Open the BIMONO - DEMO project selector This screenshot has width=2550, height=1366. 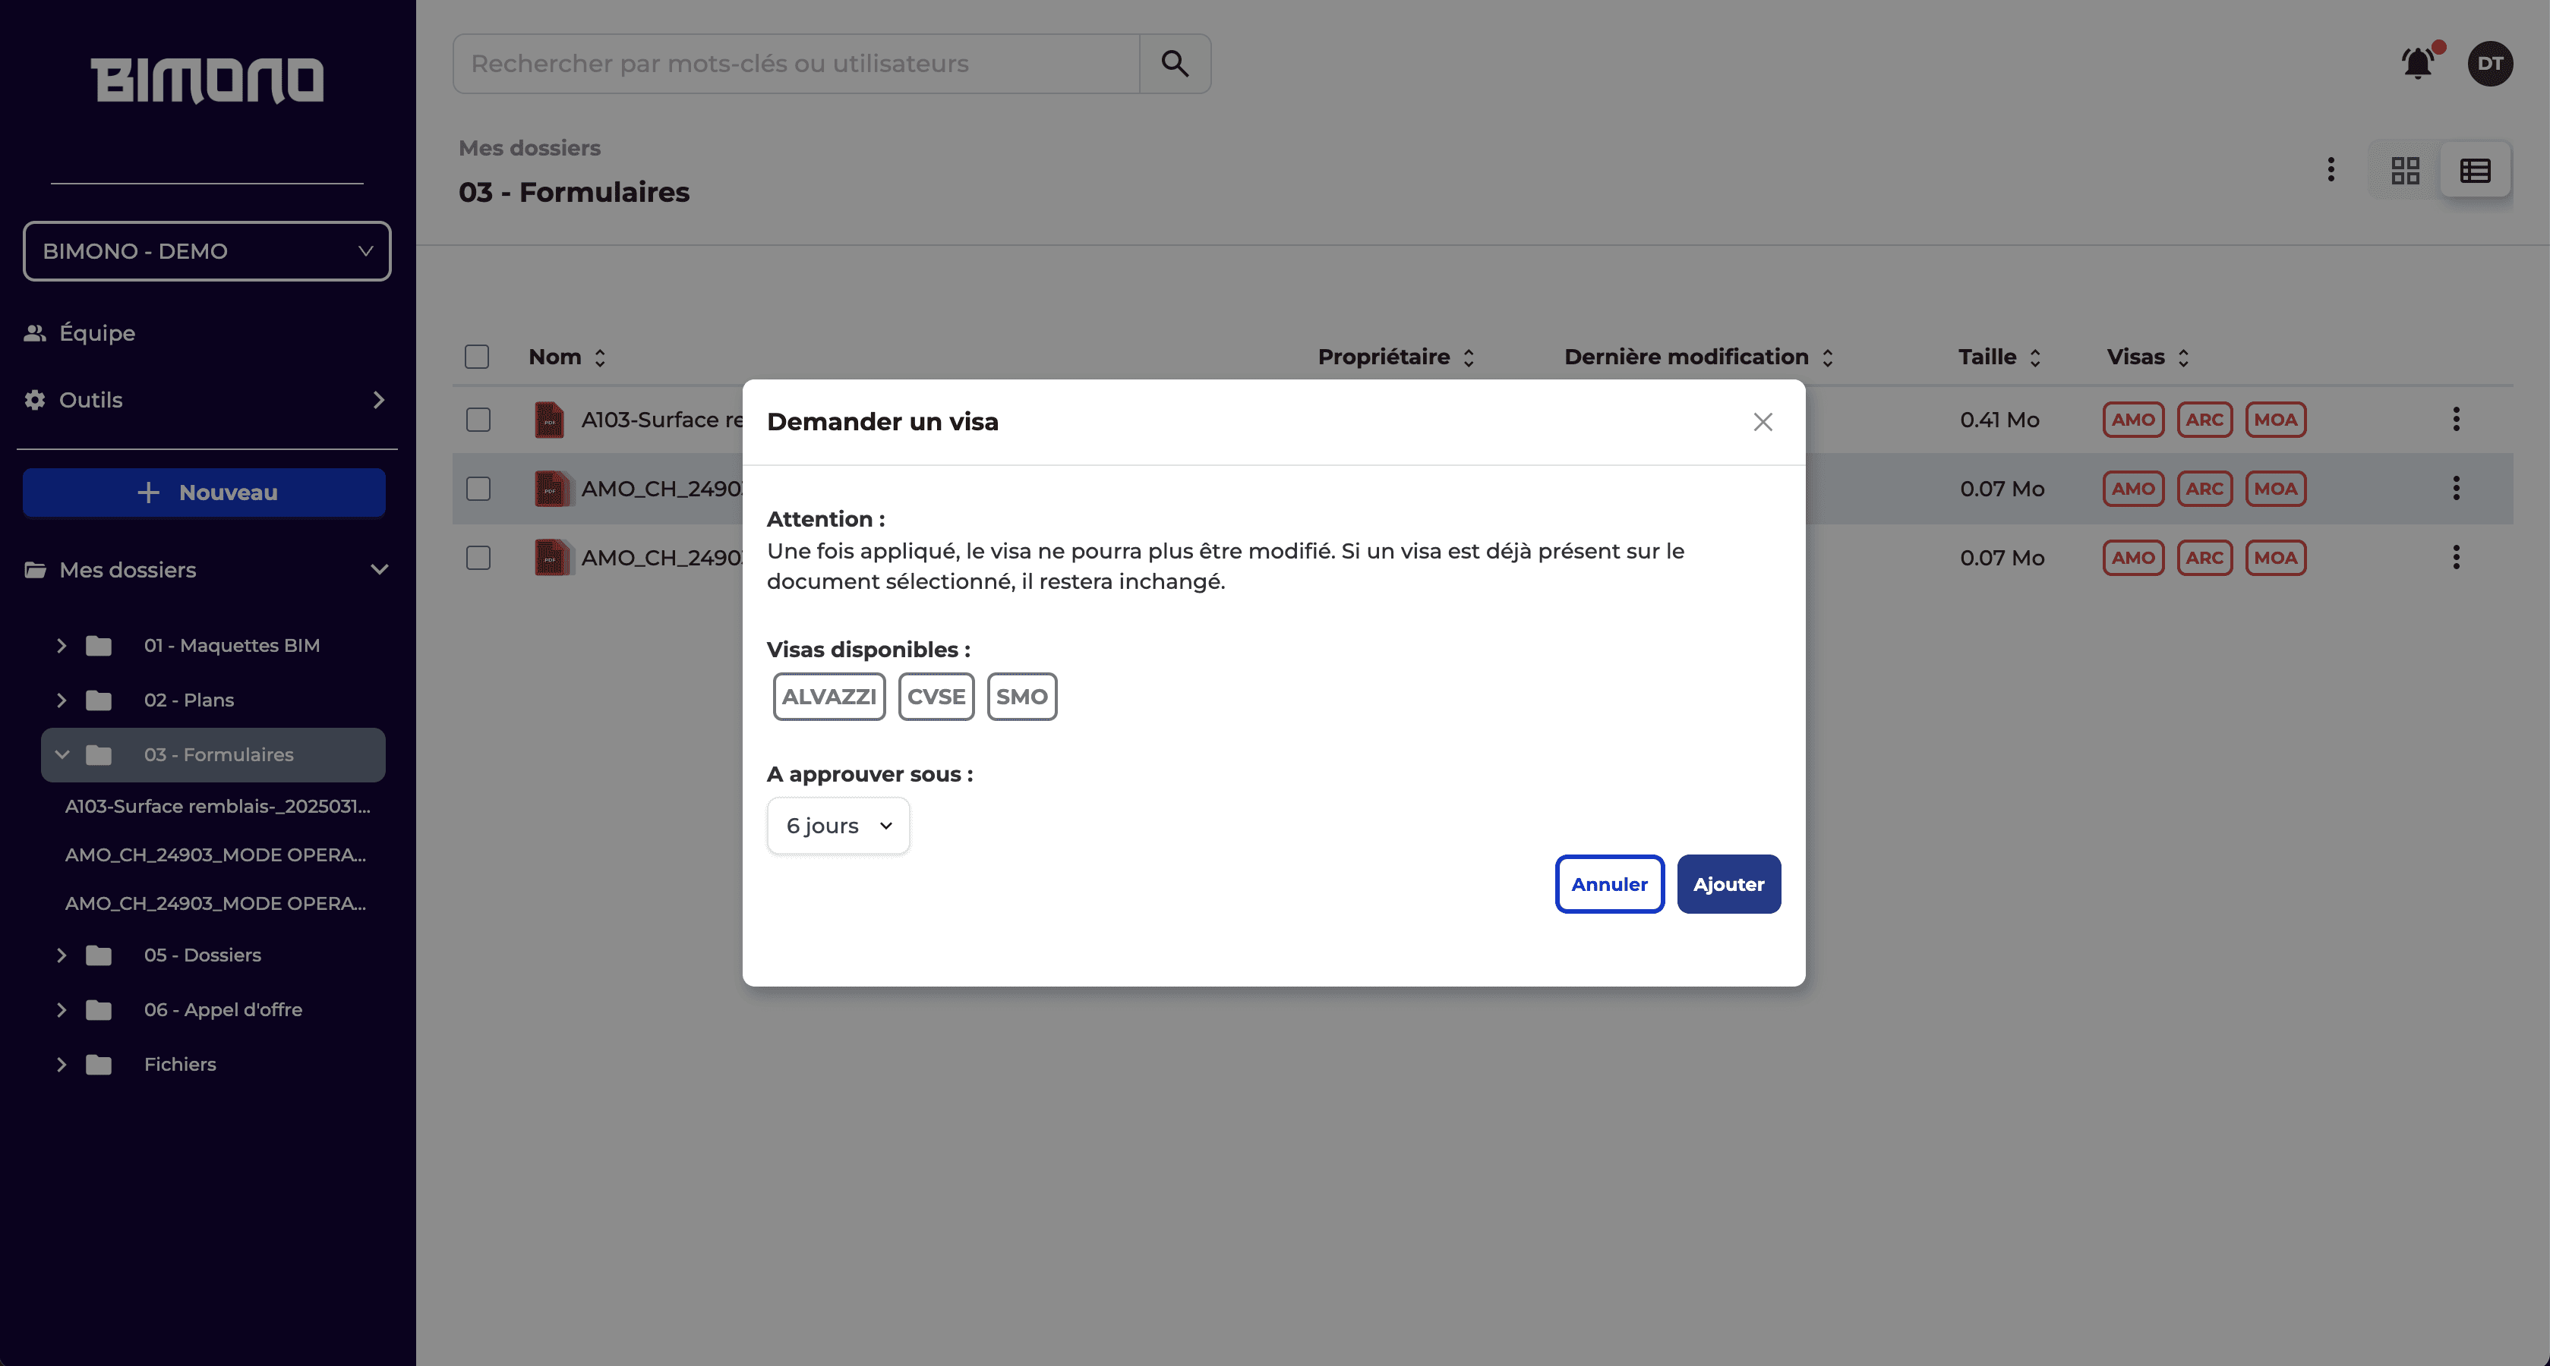pyautogui.click(x=207, y=251)
